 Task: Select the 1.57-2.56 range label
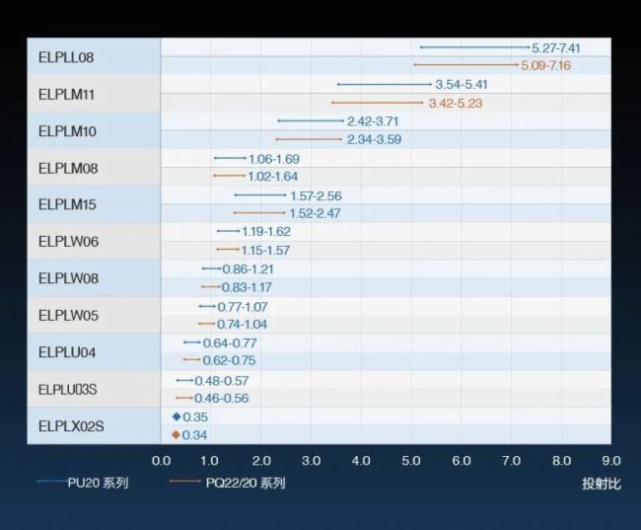point(316,195)
